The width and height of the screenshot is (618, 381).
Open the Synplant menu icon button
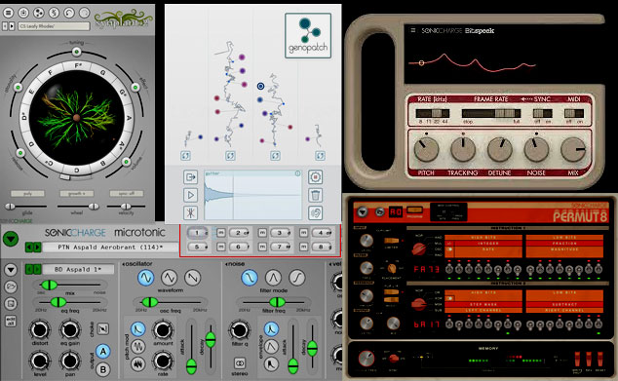(x=8, y=13)
